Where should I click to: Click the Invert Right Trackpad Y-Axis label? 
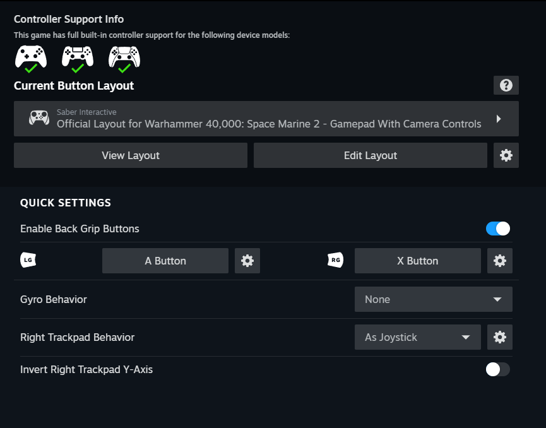(x=86, y=369)
